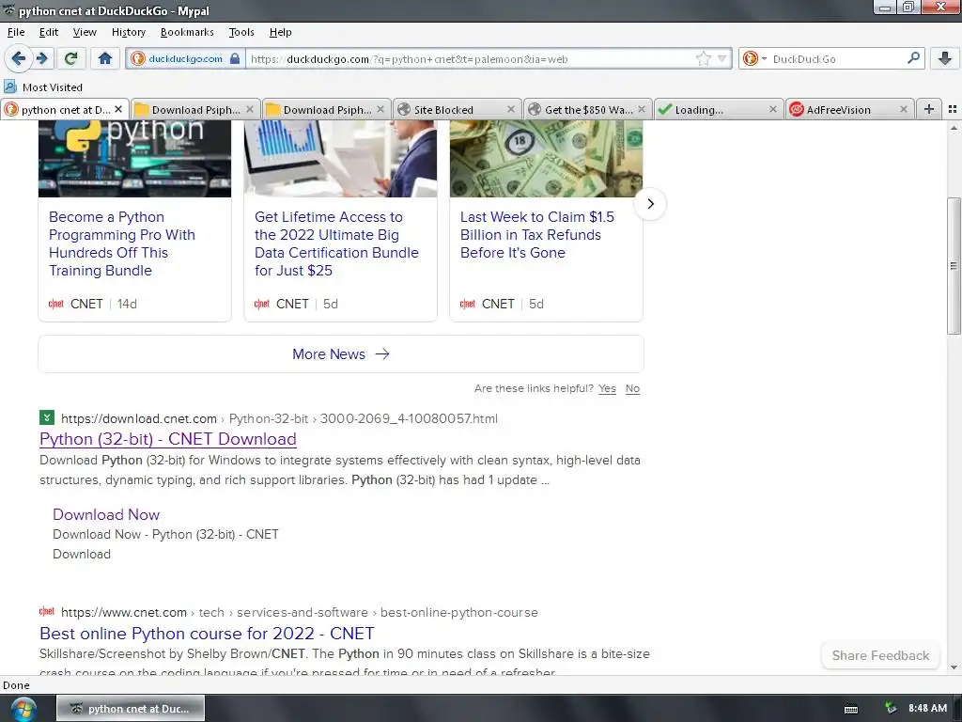Screen dimensions: 962x722
Task: Open the File menu
Action: [16, 32]
